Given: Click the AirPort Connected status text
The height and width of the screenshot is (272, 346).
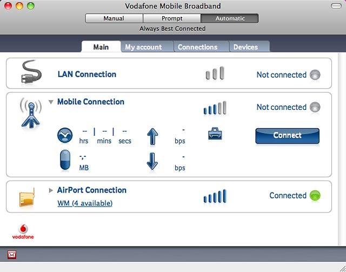Looking at the screenshot, I should click(288, 195).
